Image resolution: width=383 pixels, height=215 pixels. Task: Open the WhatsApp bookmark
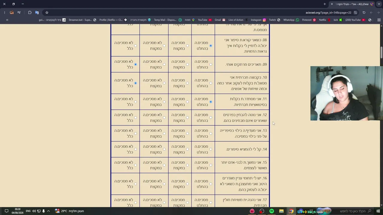pos(291,20)
